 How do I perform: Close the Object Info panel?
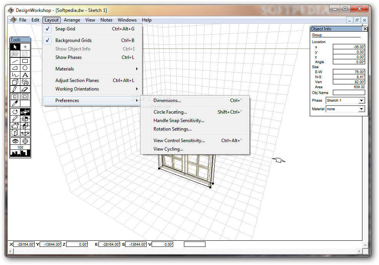[x=365, y=29]
